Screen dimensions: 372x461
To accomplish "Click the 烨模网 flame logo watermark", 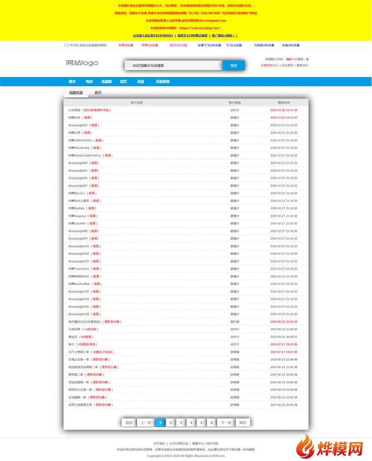I will click(x=330, y=447).
